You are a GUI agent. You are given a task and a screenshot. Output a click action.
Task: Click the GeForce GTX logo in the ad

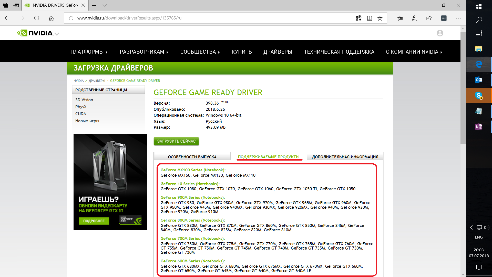[131, 220]
